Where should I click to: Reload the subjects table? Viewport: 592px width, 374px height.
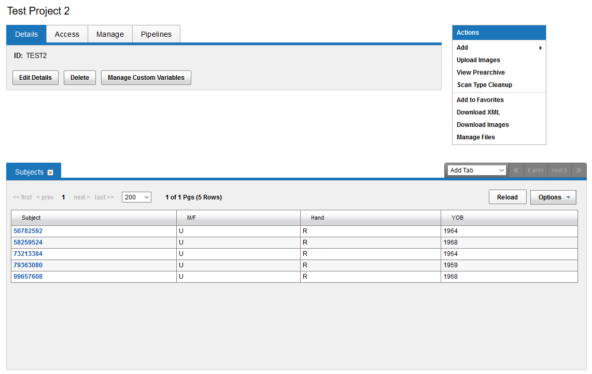click(x=507, y=197)
